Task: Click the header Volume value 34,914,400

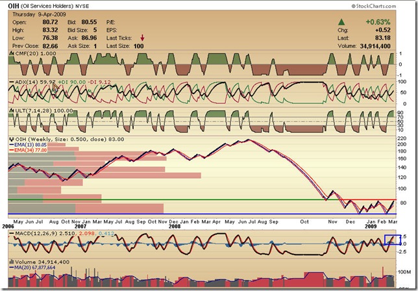Action: click(x=375, y=46)
